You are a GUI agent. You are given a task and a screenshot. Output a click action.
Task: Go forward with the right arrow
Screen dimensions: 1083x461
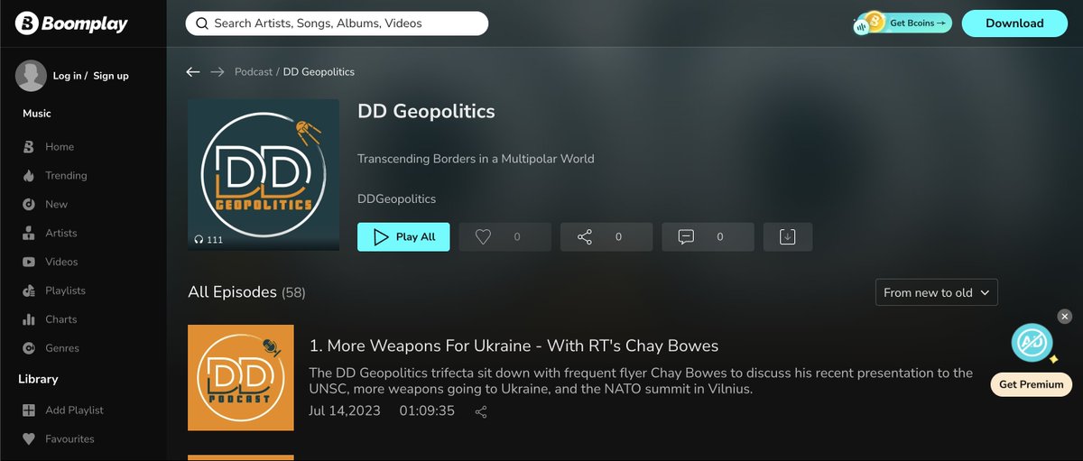point(218,72)
